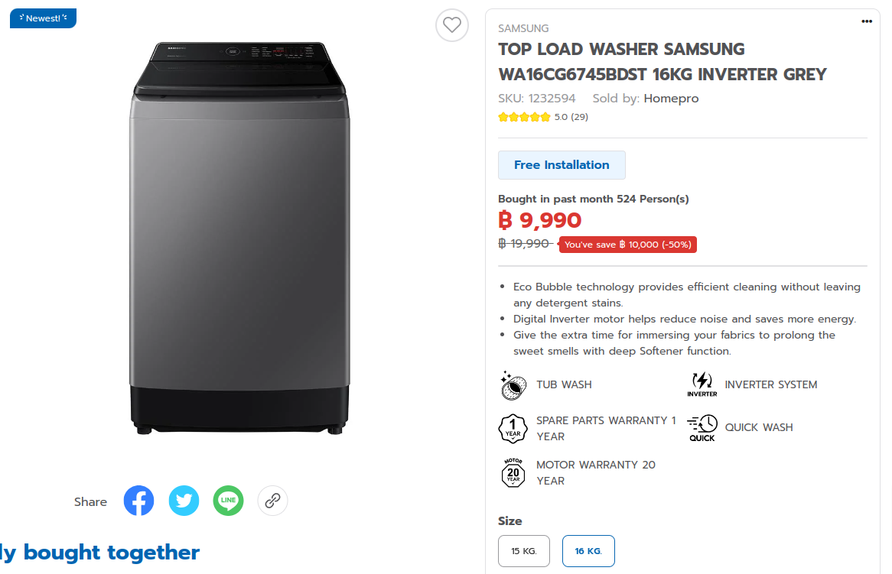Open the Homepro seller link
The image size is (892, 574).
pos(671,99)
